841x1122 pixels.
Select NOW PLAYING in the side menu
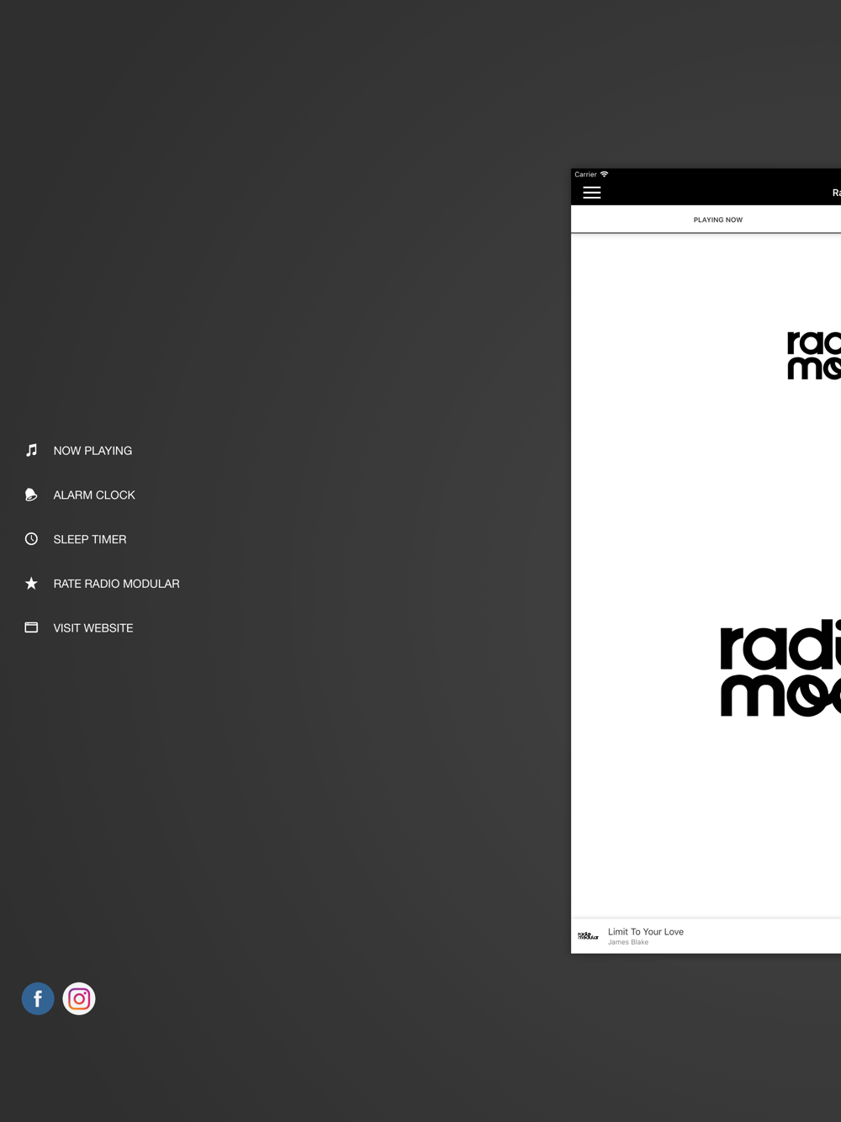93,451
